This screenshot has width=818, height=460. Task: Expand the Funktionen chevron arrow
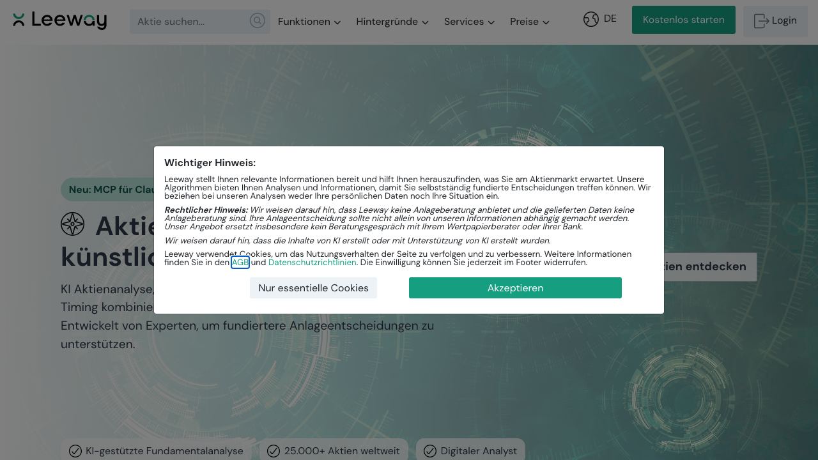(337, 22)
